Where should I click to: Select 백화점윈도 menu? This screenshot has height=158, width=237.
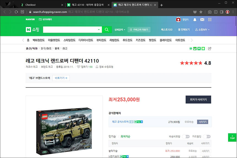click(39, 40)
